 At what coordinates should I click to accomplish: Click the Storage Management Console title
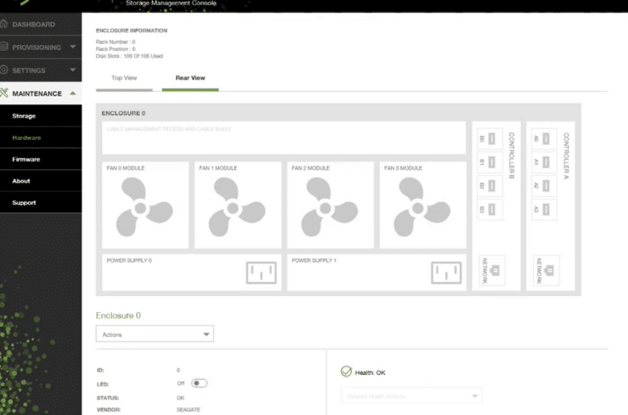[171, 3]
